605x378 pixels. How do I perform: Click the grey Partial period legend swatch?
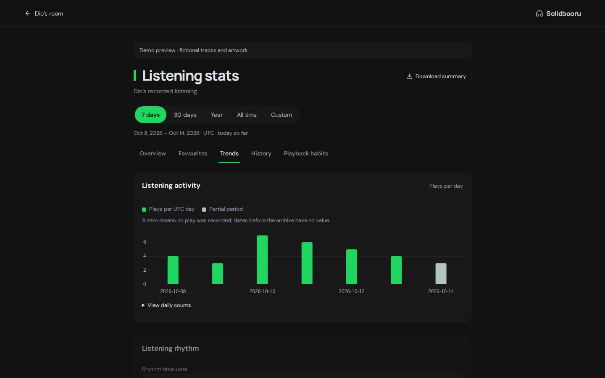click(x=204, y=210)
